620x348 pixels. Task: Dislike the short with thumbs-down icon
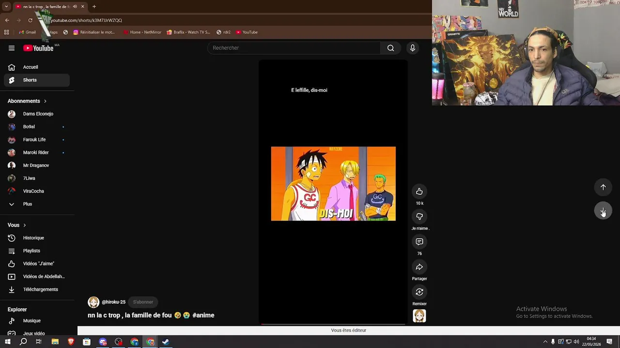click(x=419, y=217)
